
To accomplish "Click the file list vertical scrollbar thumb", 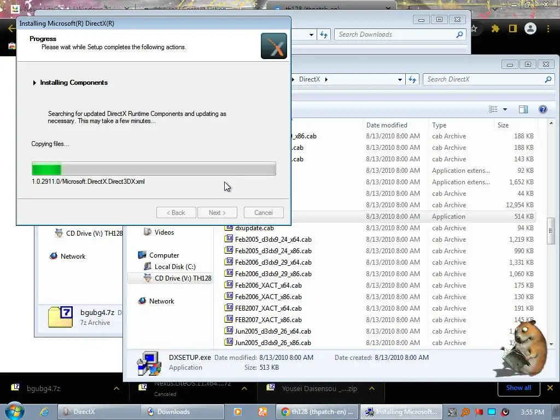I will [551, 231].
